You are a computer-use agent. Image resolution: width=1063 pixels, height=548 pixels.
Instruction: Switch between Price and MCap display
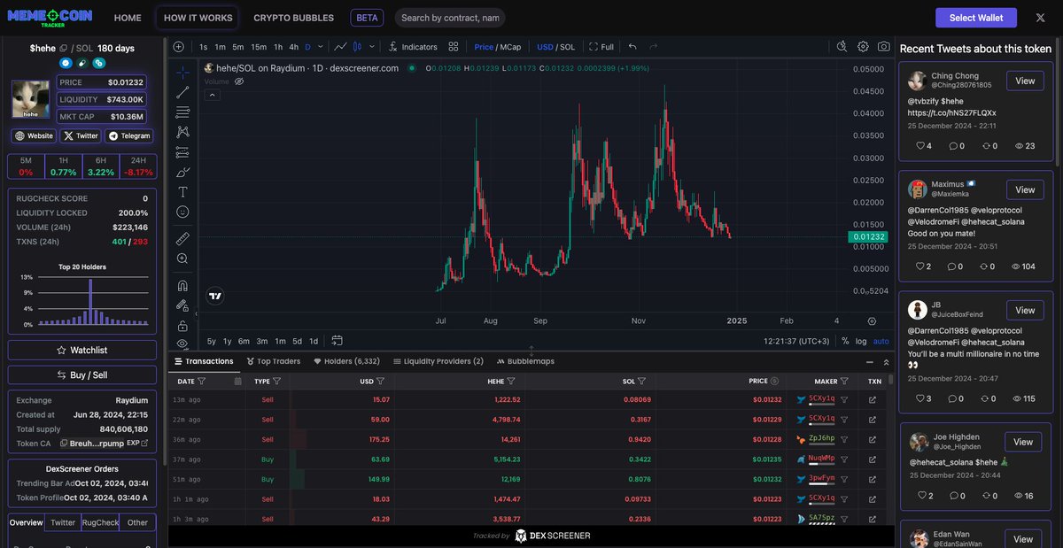[x=498, y=47]
